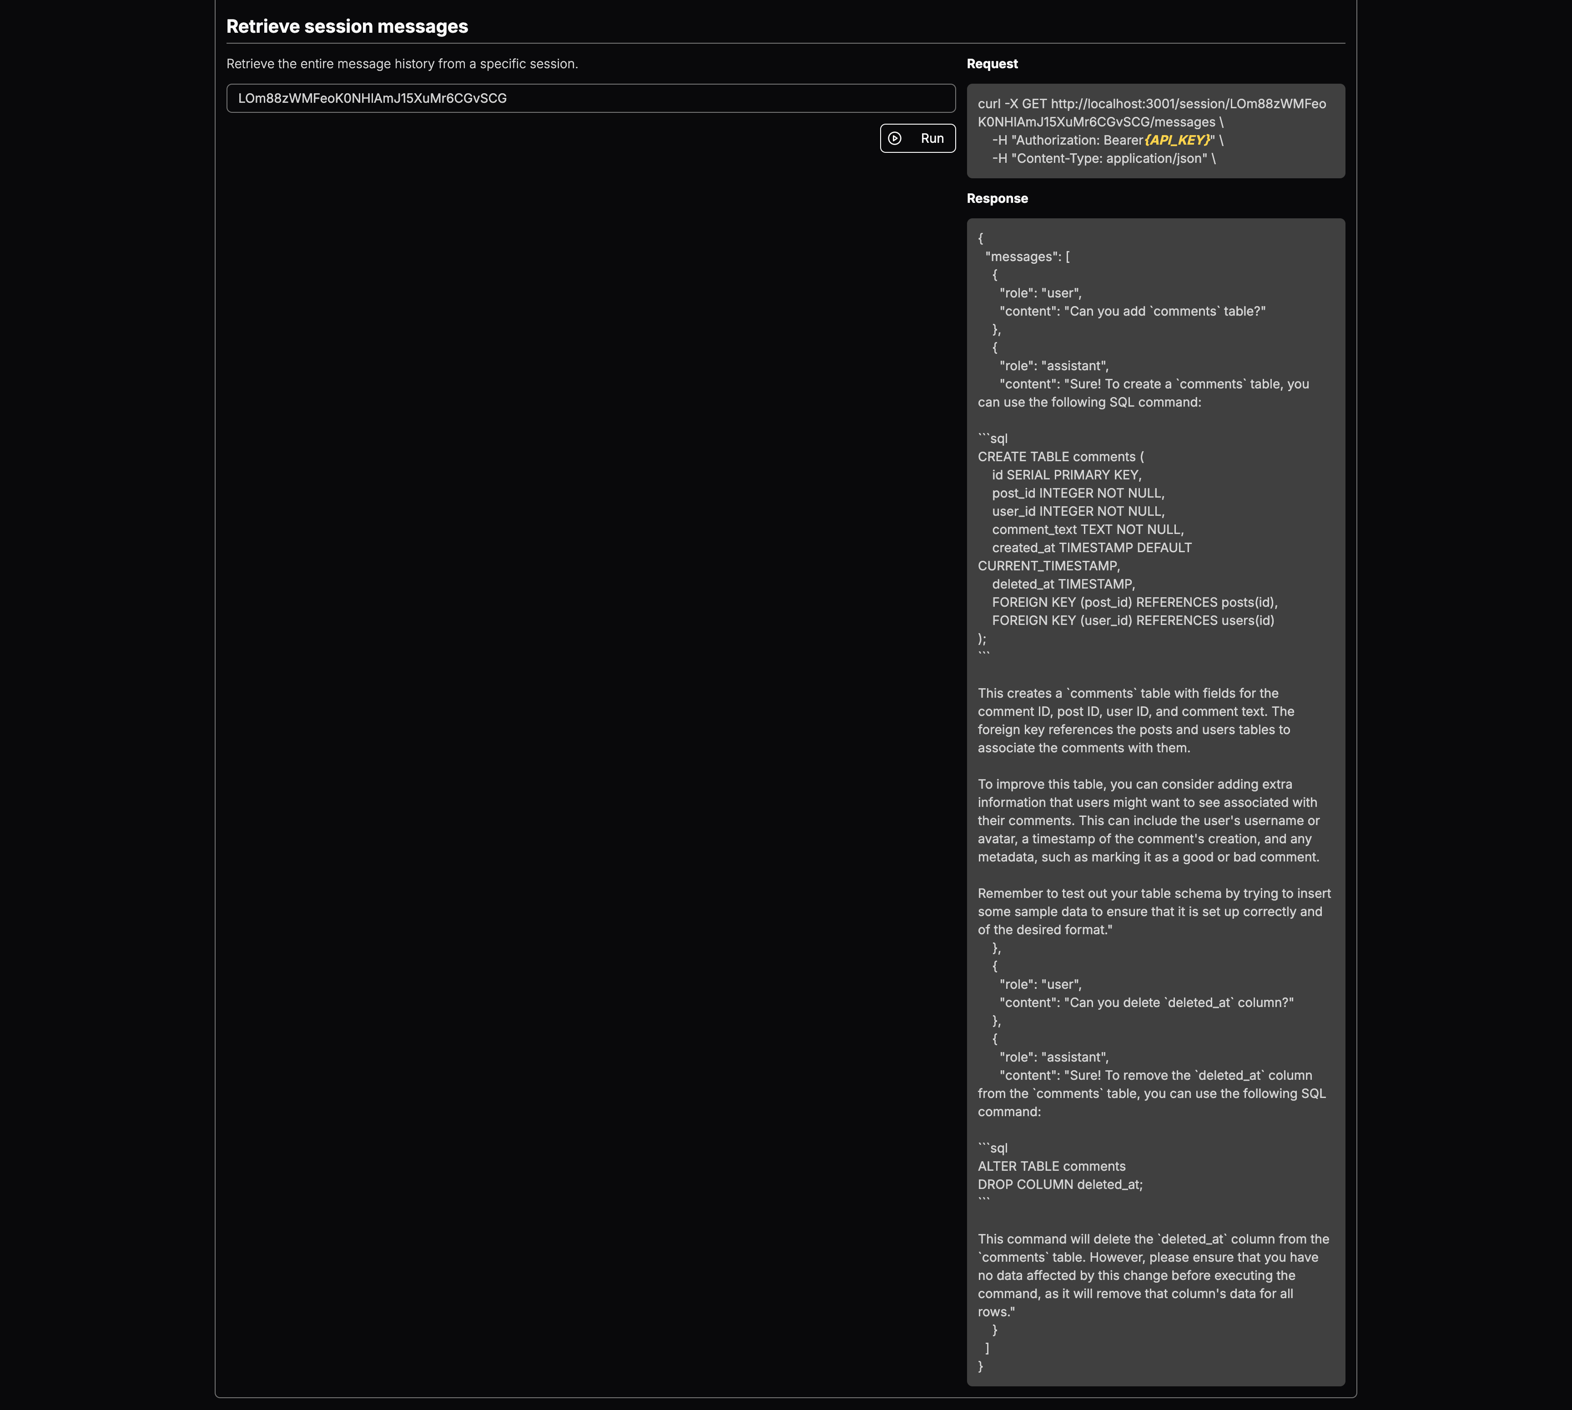Click 'deleted_at TIMESTAMP,' line
Screen dimensions: 1572x1410
point(1063,584)
